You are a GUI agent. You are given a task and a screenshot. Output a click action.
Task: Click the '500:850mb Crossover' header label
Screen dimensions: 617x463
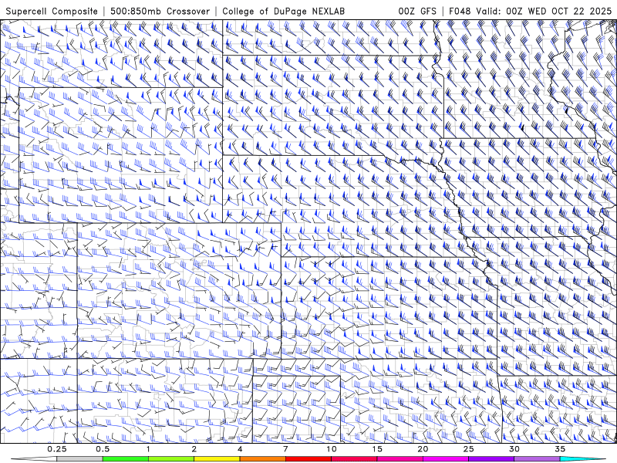click(x=160, y=11)
